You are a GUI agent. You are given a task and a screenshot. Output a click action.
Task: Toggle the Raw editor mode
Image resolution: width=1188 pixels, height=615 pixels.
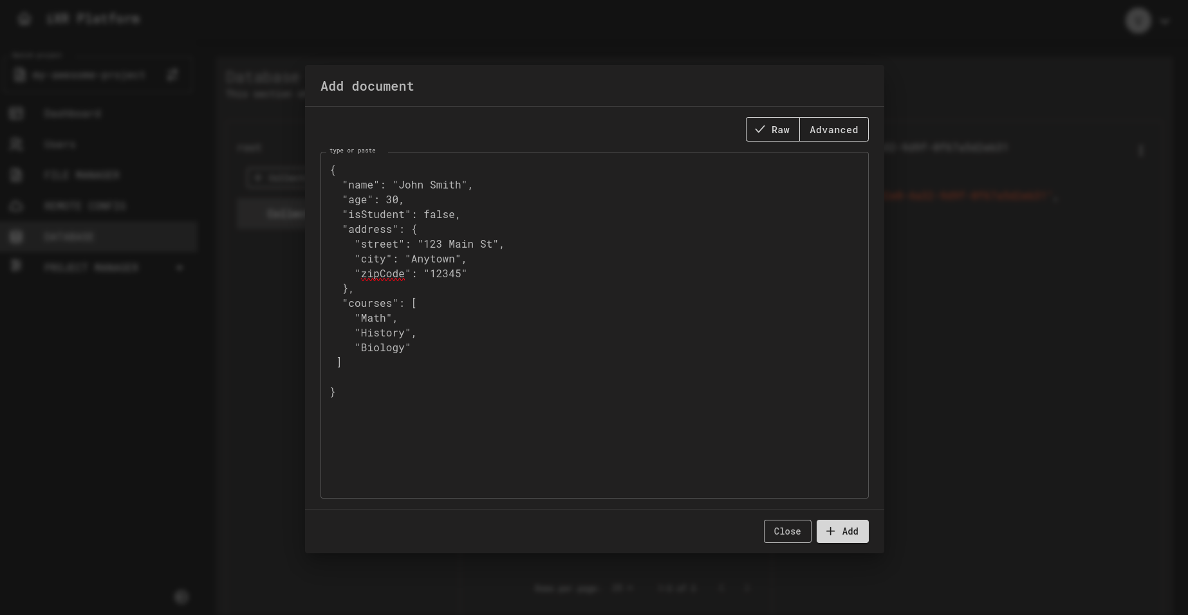(x=772, y=129)
